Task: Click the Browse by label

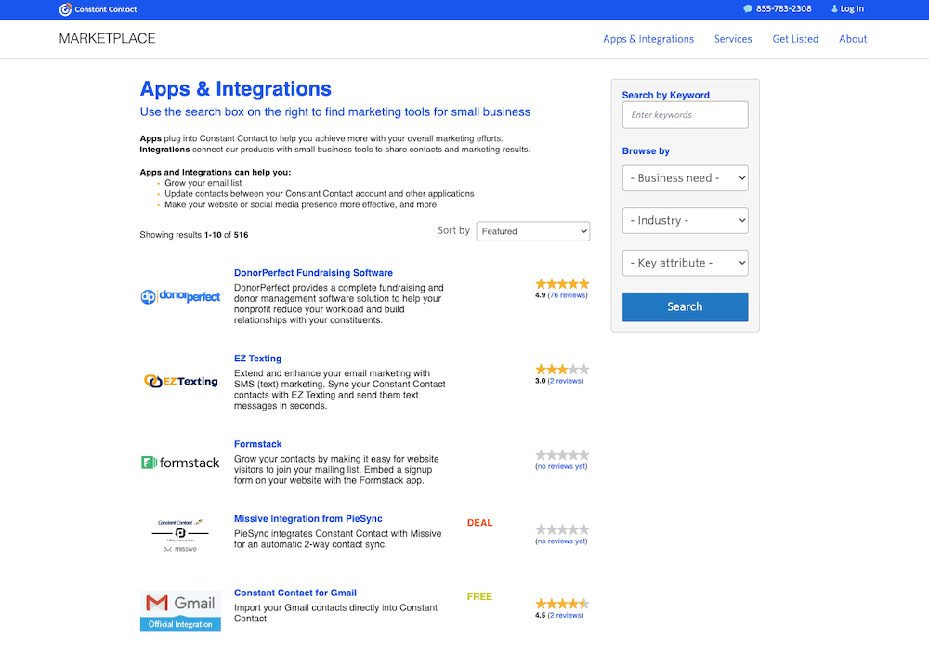Action: click(x=646, y=151)
